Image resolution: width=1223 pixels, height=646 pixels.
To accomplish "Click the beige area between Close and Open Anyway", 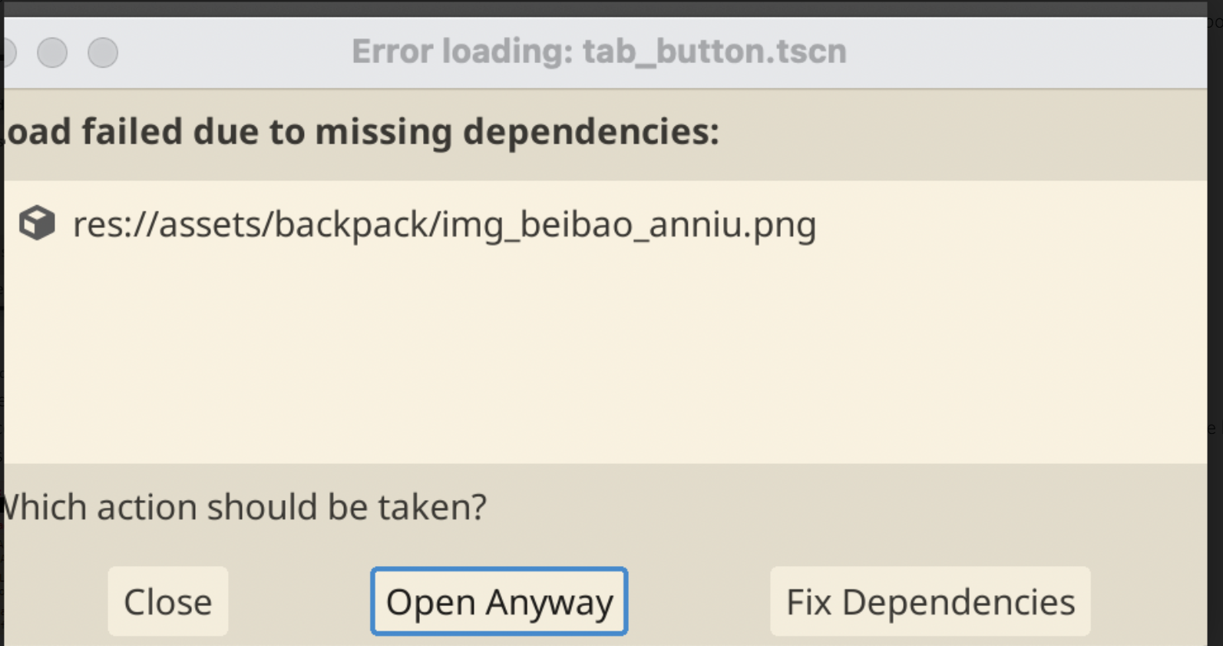I will click(299, 601).
